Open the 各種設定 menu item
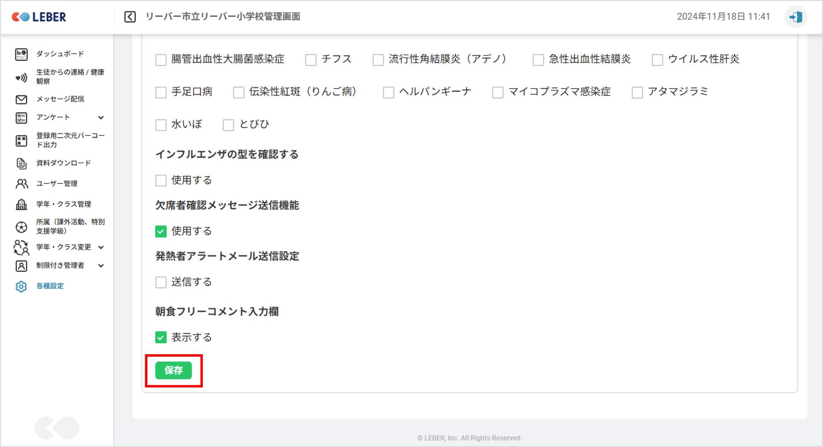Screen dimensions: 823x447 [x=50, y=286]
